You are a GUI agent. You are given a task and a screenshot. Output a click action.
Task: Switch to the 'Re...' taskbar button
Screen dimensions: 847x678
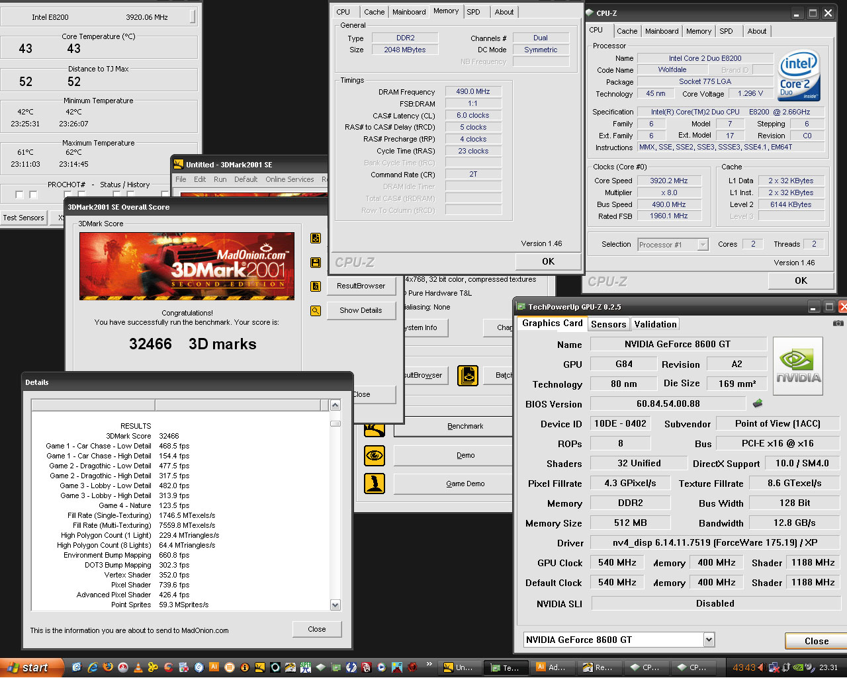[600, 667]
